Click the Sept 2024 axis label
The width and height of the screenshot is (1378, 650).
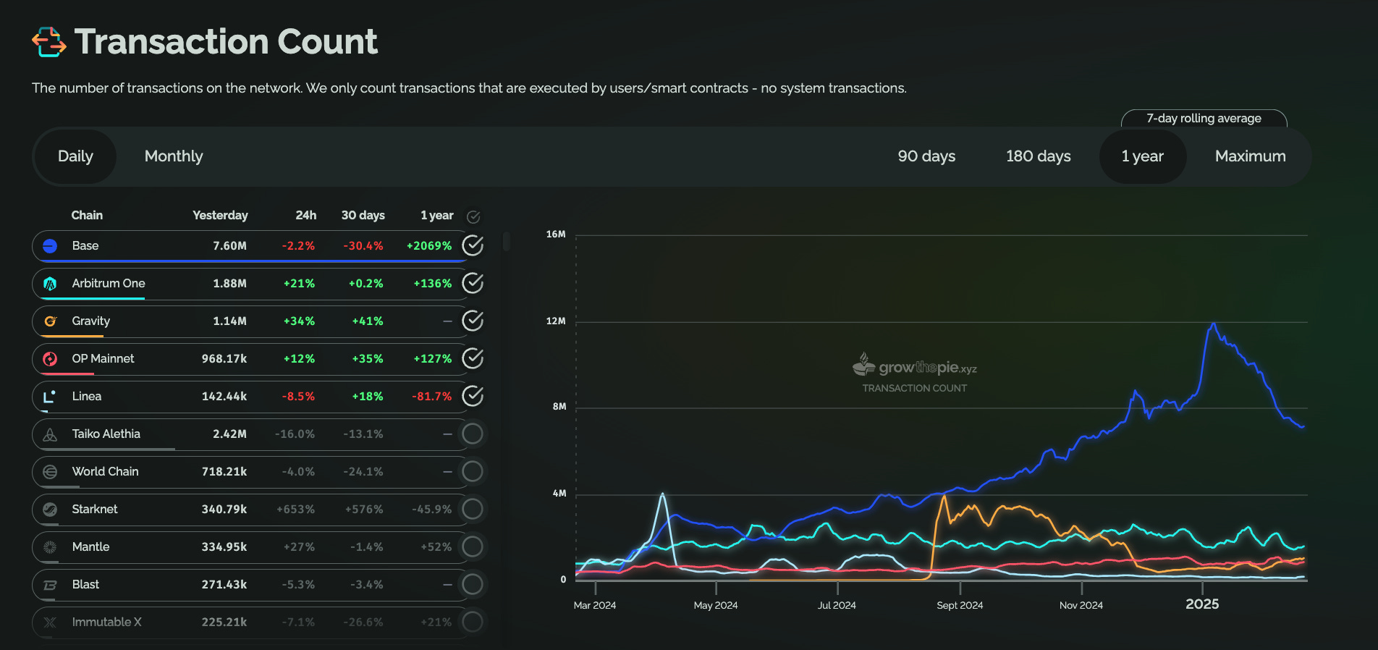960,606
